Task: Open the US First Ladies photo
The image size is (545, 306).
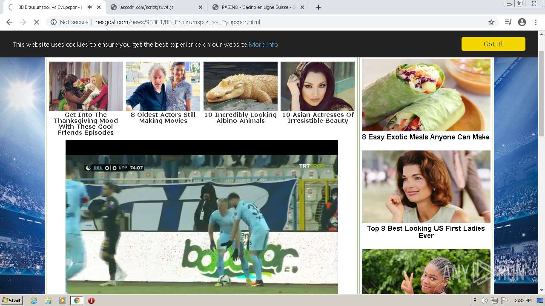Action: [x=426, y=187]
